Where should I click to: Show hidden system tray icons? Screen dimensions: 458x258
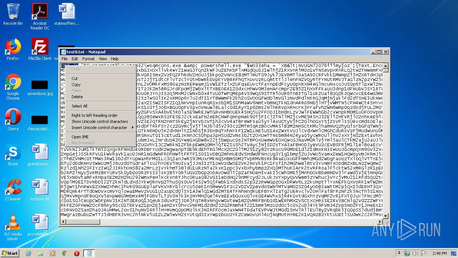point(400,253)
